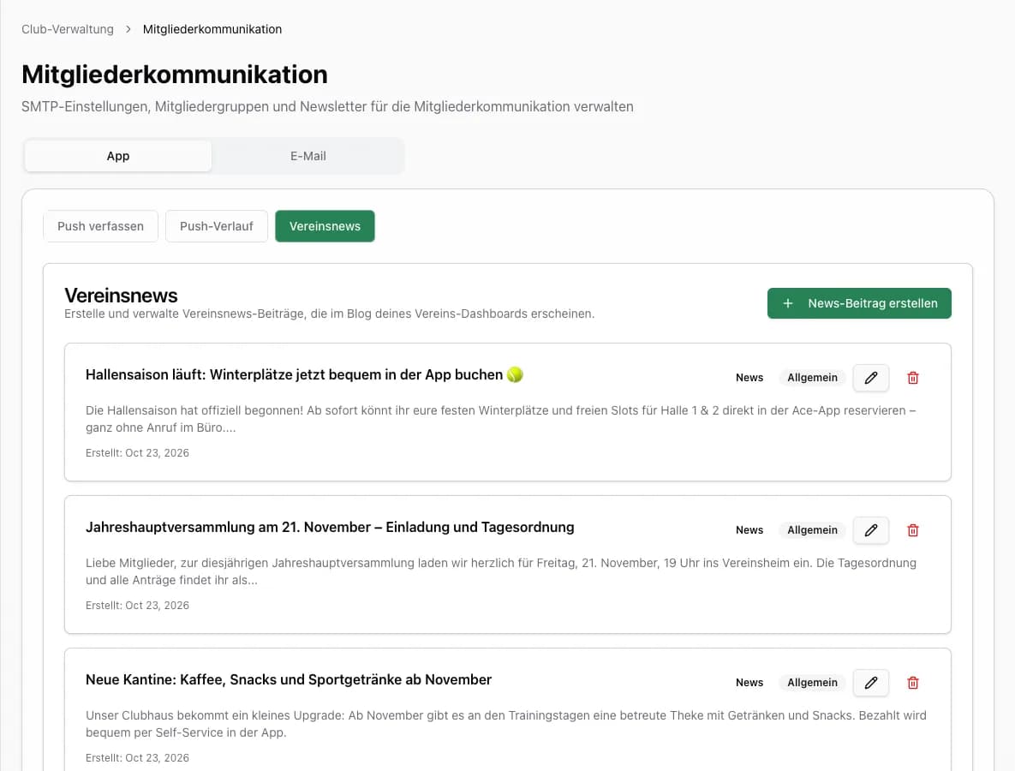The height and width of the screenshot is (771, 1015).
Task: Edit the Hallensaison news post via pencil icon
Action: coord(870,378)
